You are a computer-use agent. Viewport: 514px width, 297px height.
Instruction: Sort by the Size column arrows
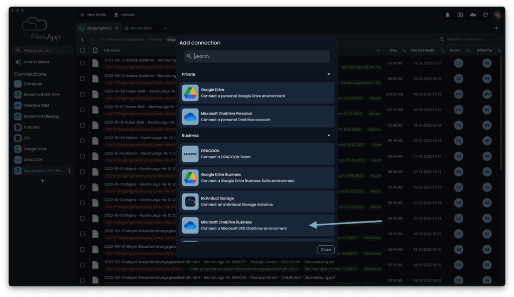(x=404, y=50)
